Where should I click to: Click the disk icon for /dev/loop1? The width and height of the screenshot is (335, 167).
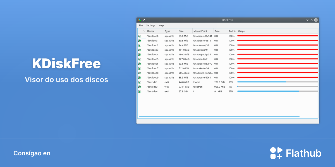click(x=140, y=41)
